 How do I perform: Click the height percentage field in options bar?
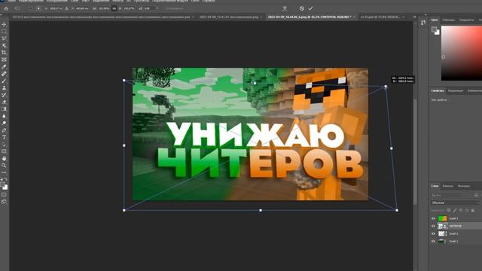[x=129, y=8]
